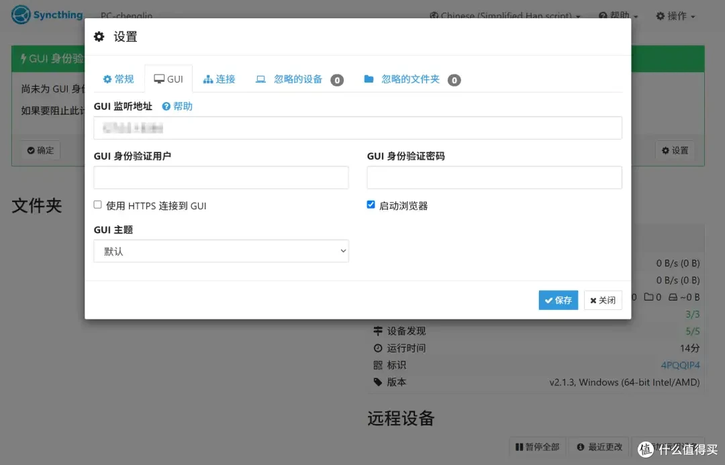
Task: Focus the GUI 身份验证用户 field
Action: (x=221, y=178)
